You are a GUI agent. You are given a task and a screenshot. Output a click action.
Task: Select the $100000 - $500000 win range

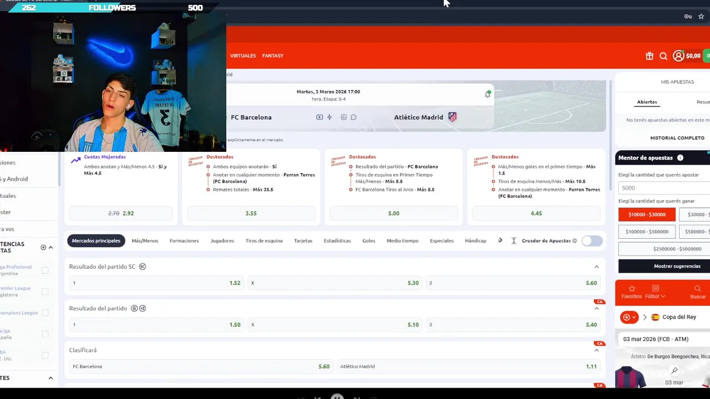click(x=647, y=232)
